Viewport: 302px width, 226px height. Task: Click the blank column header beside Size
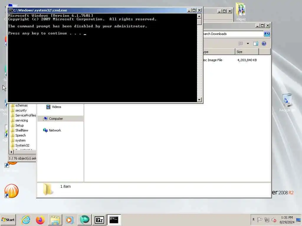tap(265, 52)
